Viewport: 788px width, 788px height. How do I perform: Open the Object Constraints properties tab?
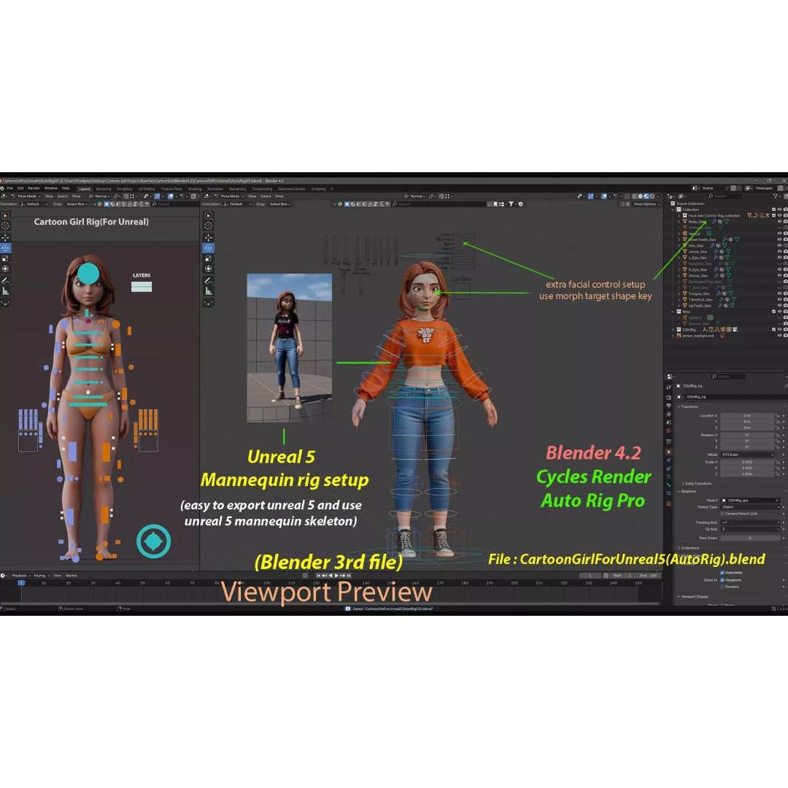(668, 468)
